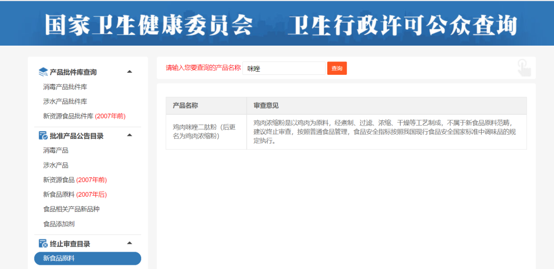Open 食品相关产品新品种 list
The height and width of the screenshot is (269, 554).
(71, 209)
